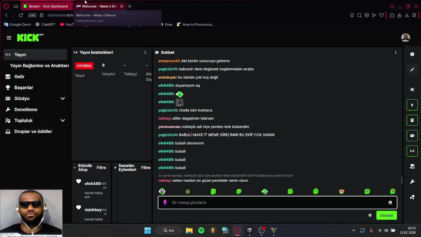
Task: Select the last emote in quick emote row
Action: (393, 191)
